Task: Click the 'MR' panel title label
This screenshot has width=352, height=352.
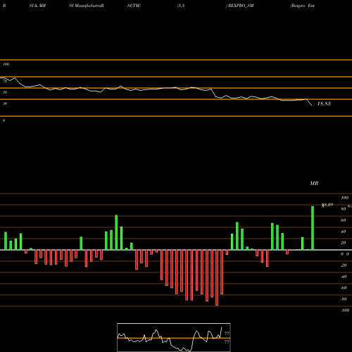Action: (x=314, y=183)
